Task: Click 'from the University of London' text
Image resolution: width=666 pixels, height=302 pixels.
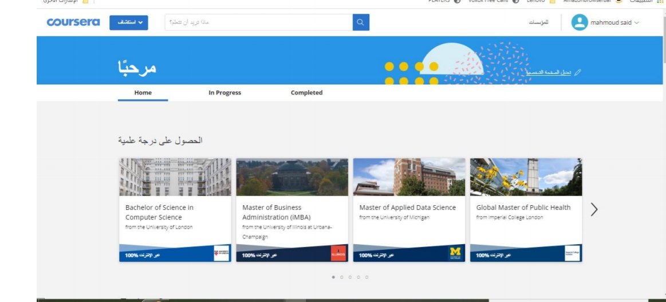Action: (159, 227)
